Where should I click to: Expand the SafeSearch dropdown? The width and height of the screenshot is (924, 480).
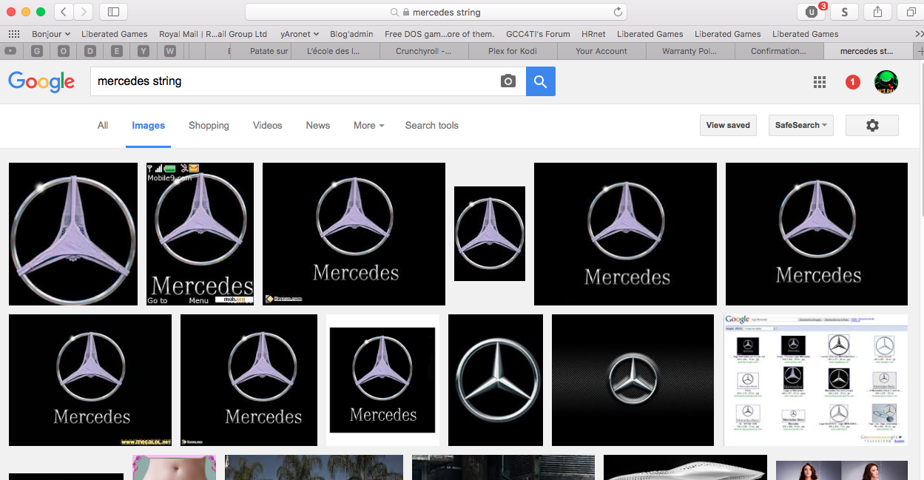800,126
